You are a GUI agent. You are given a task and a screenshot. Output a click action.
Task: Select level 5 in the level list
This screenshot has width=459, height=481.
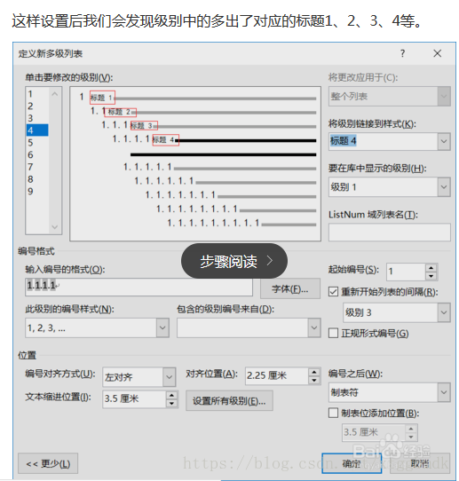[x=37, y=142]
